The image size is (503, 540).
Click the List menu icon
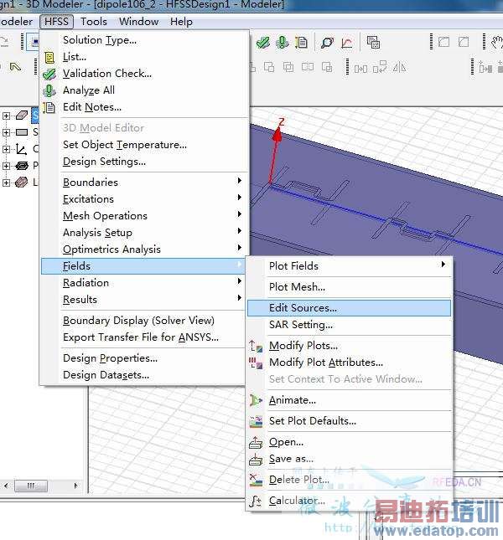point(49,57)
